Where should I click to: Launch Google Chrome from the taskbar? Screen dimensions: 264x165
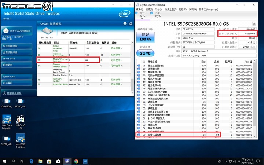(76, 161)
